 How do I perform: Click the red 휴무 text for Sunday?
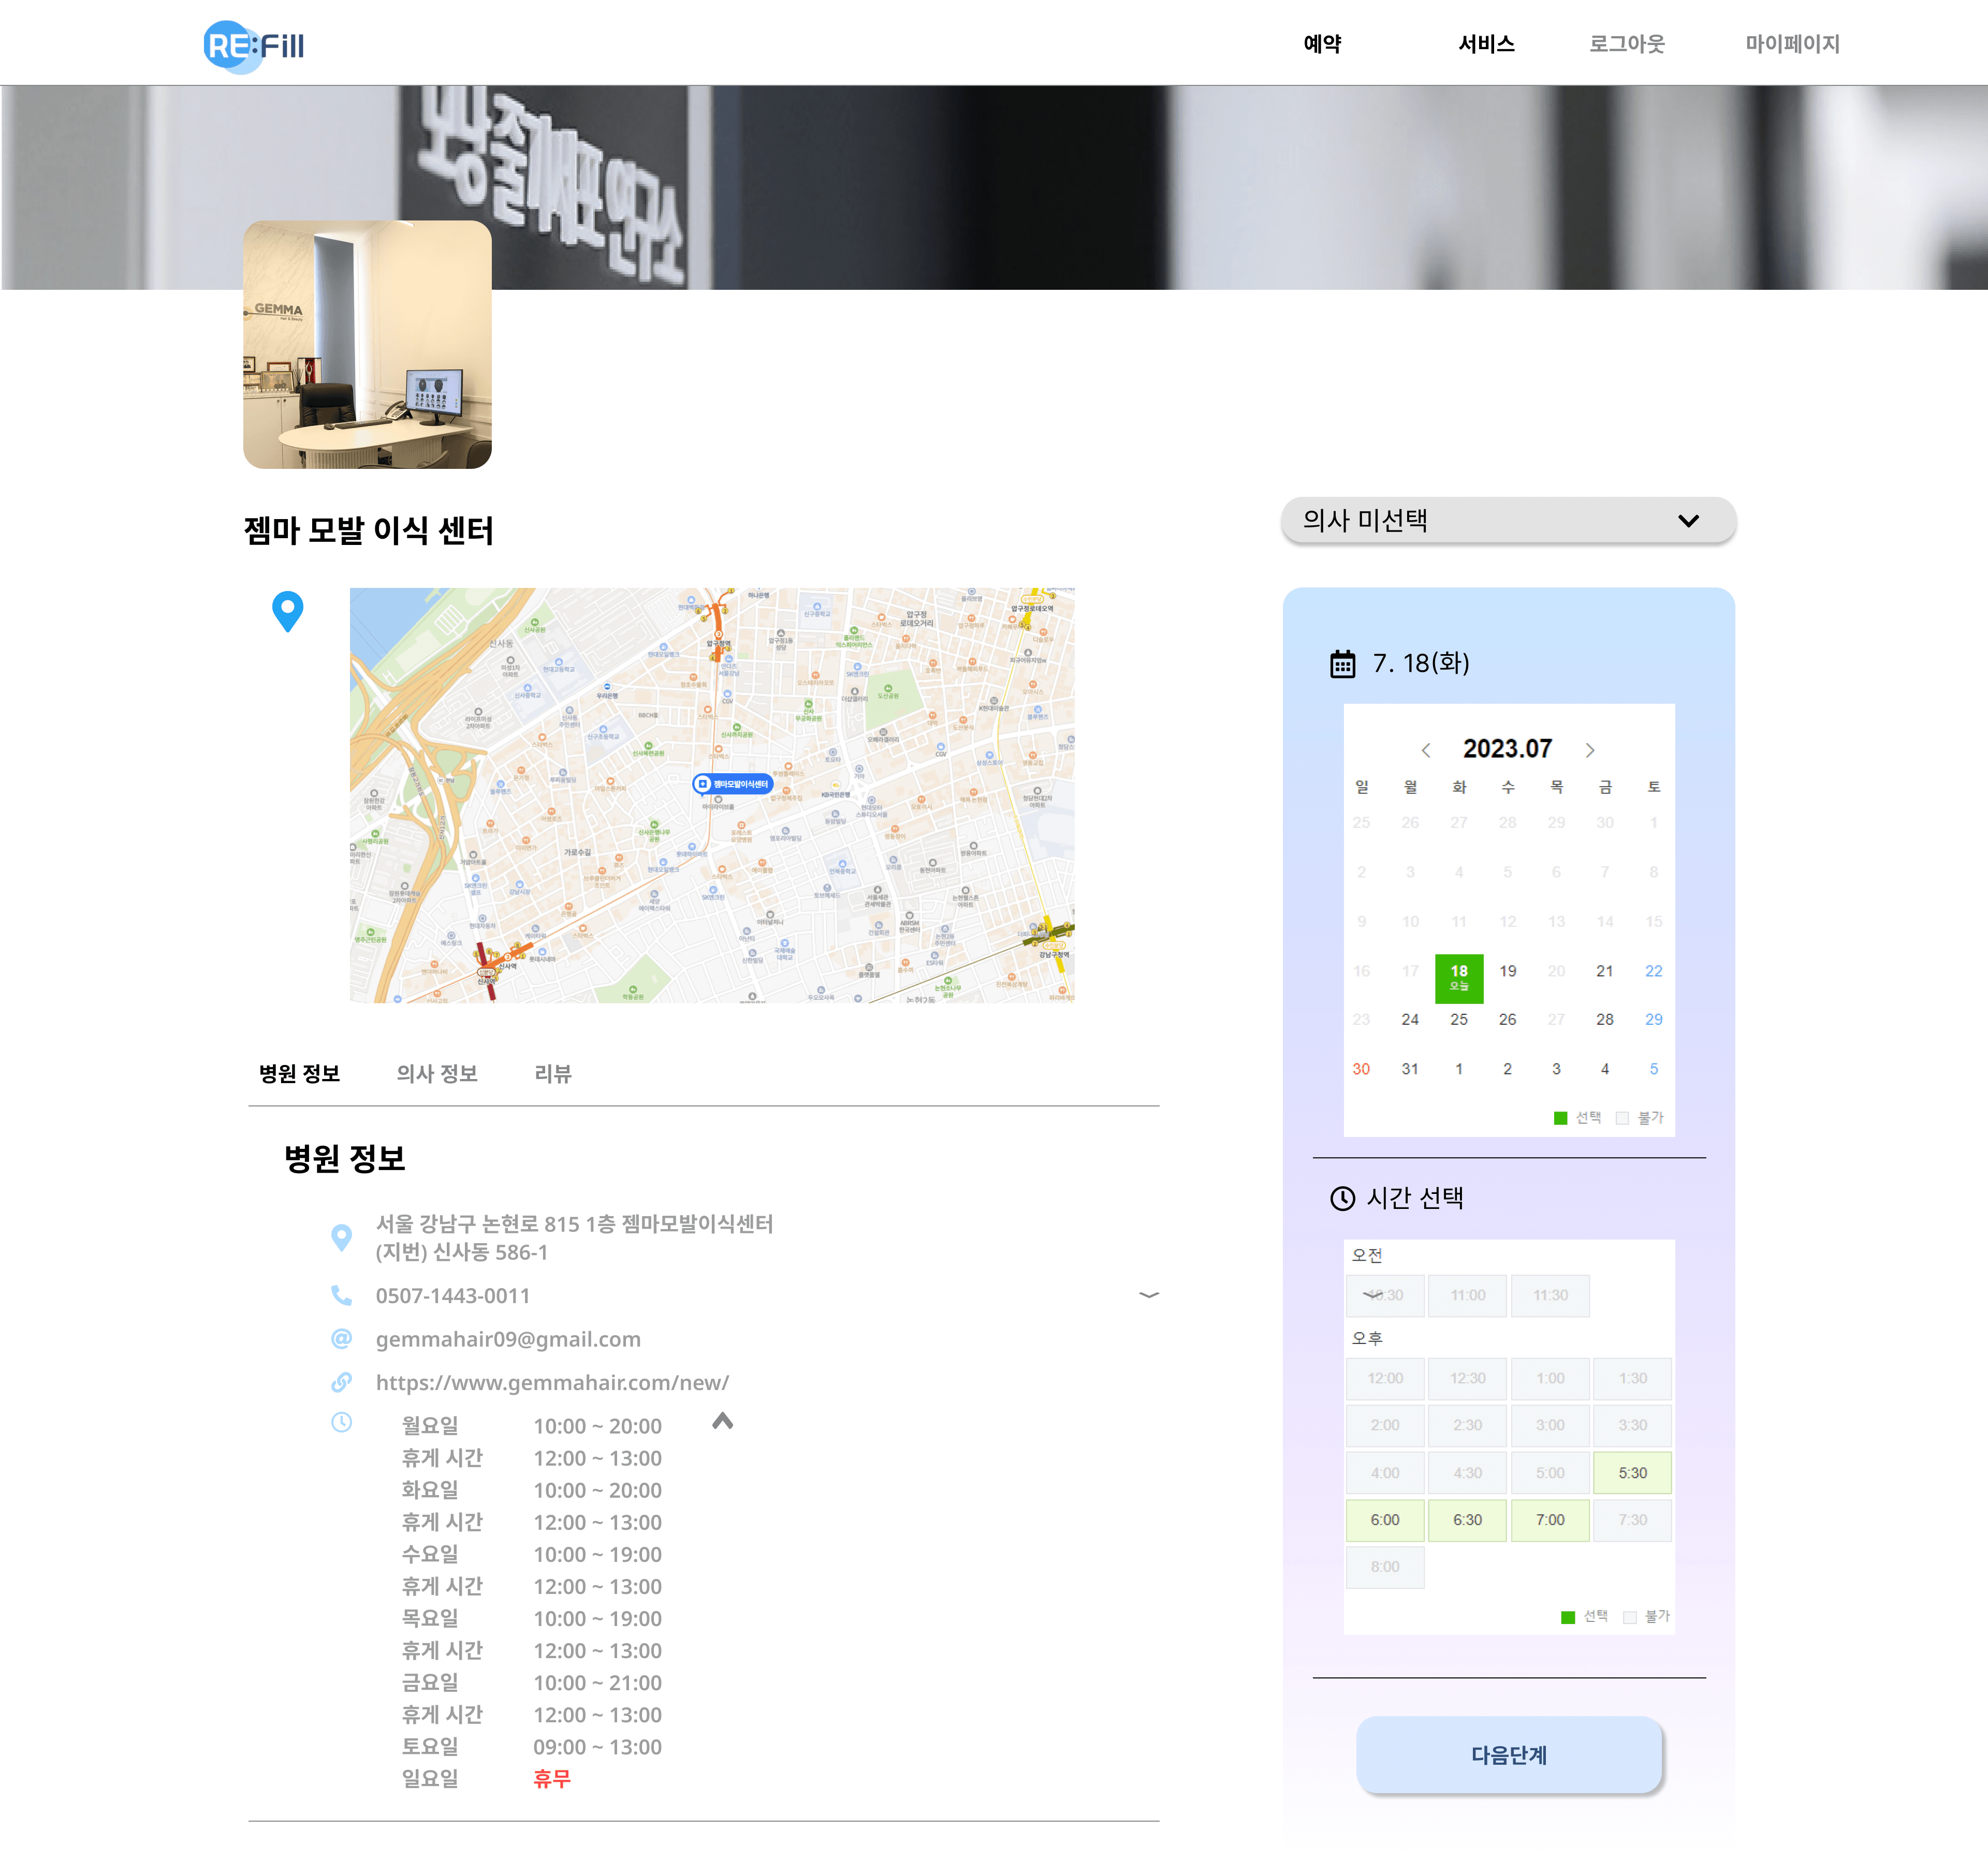pos(552,1778)
